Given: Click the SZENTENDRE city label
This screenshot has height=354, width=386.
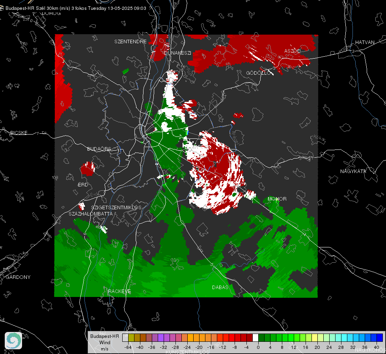Looking at the screenshot, I should pos(131,42).
